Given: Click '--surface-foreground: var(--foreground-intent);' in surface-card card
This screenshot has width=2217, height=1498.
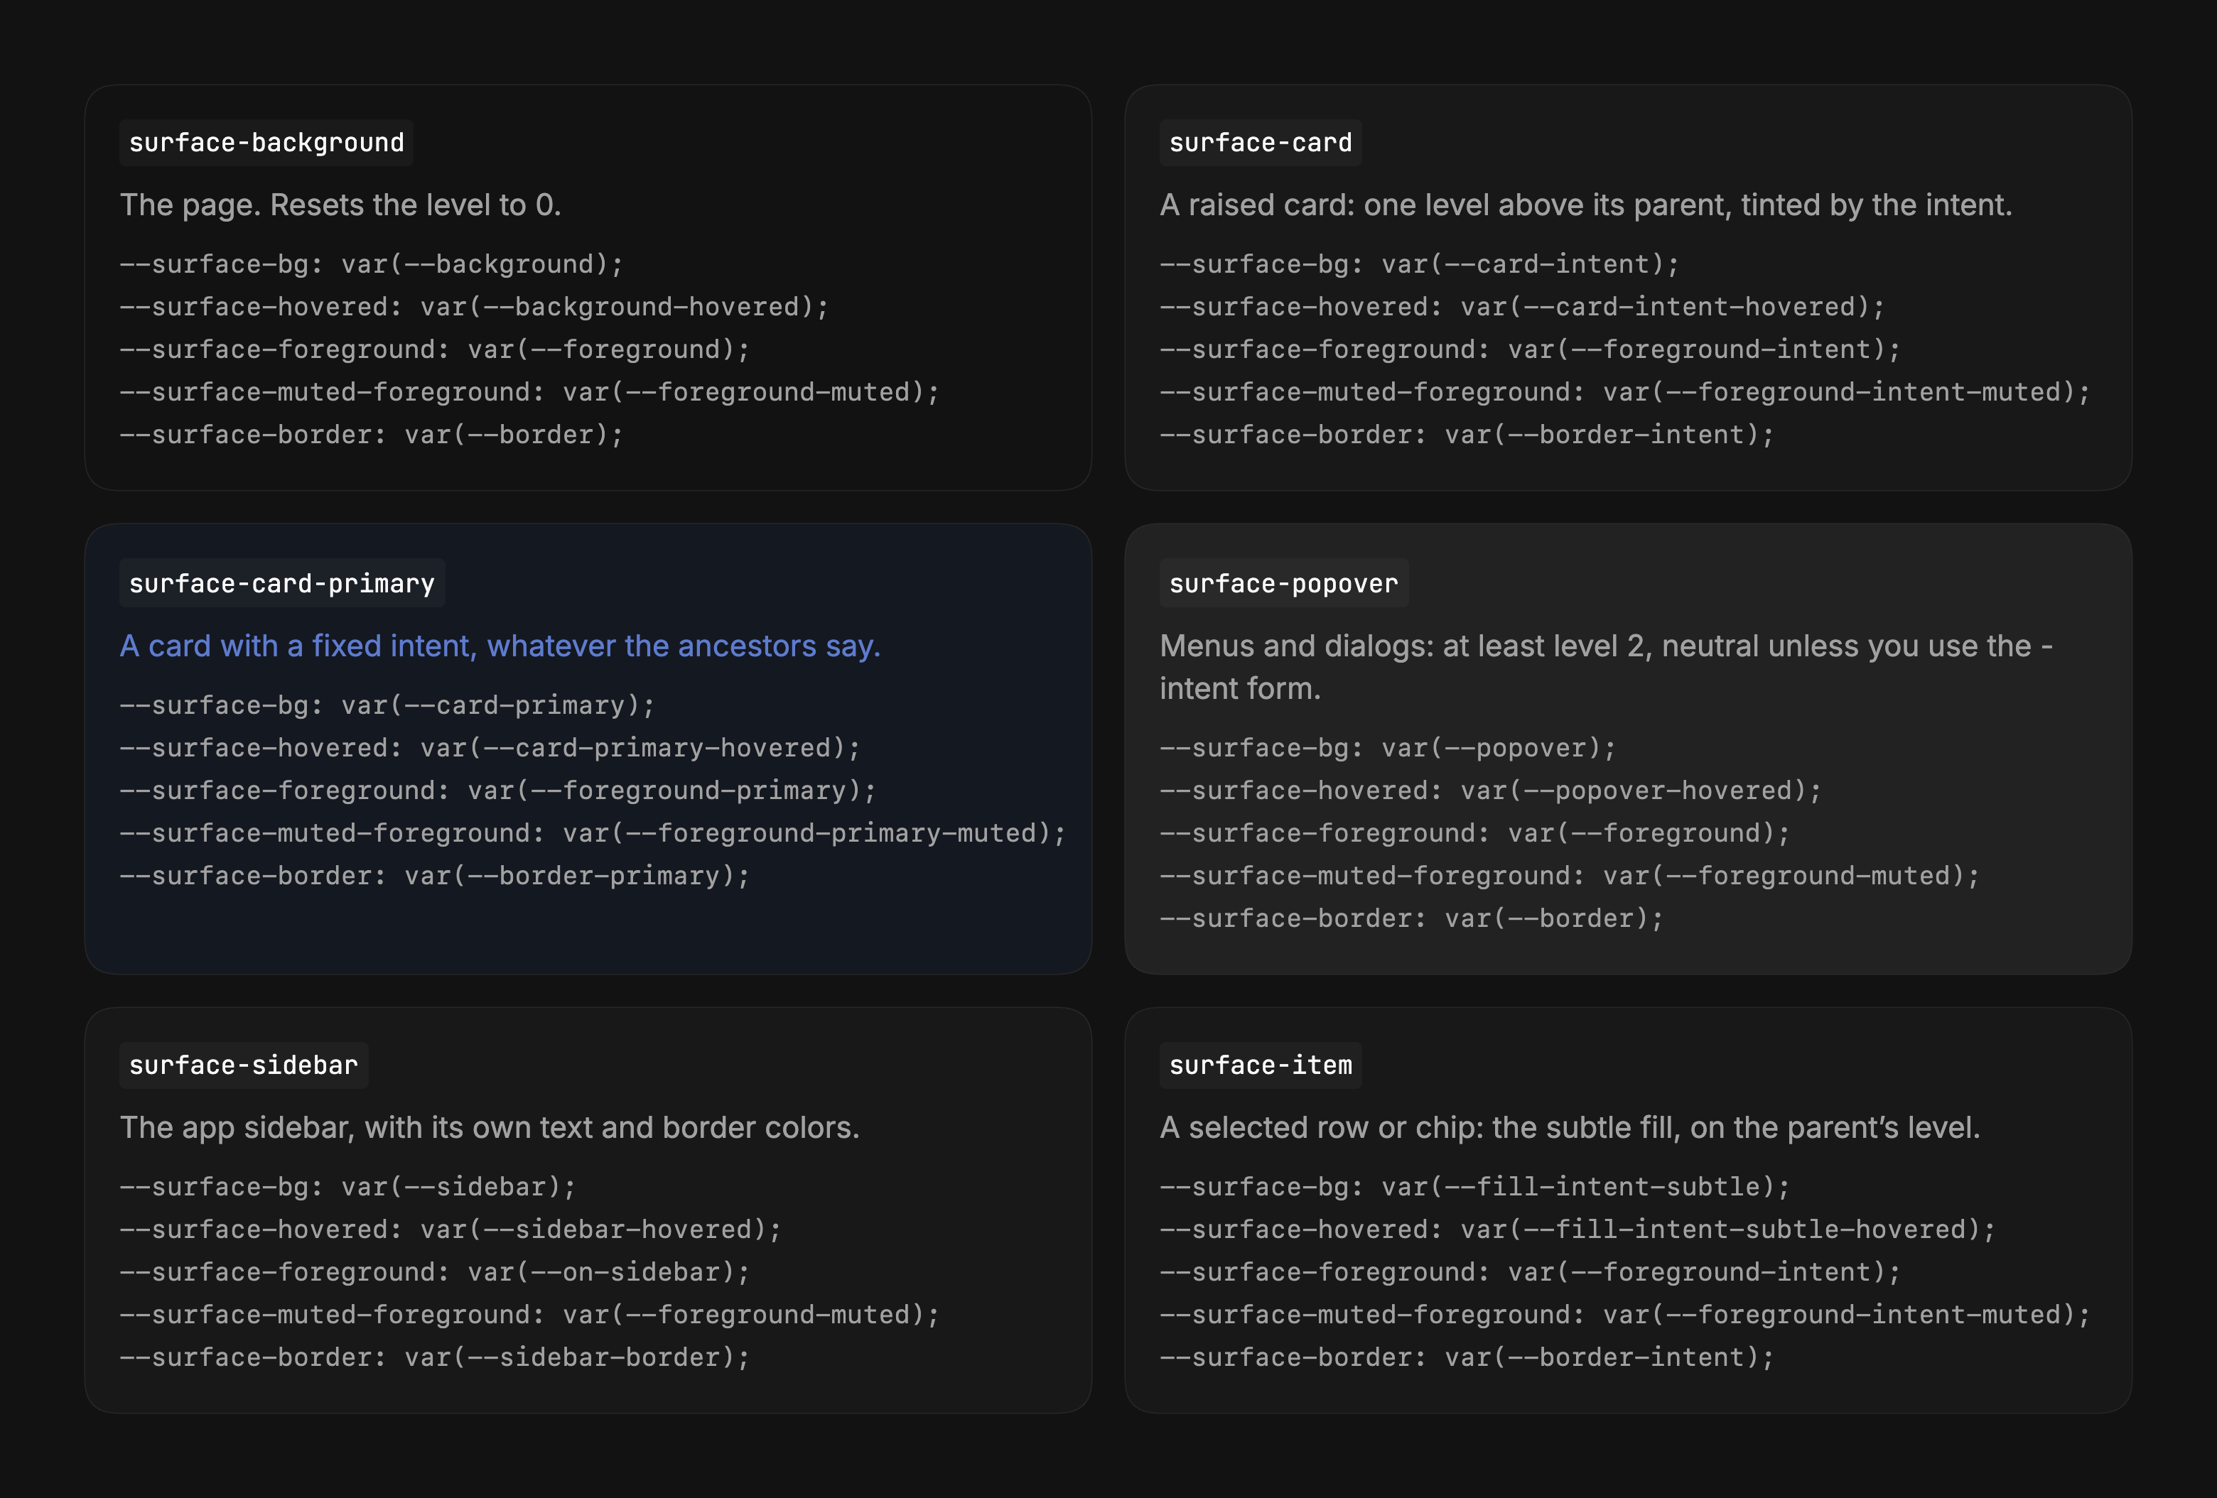Looking at the screenshot, I should point(1530,350).
